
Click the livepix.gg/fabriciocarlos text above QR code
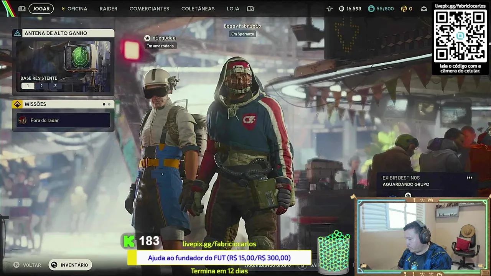pos(461,6)
